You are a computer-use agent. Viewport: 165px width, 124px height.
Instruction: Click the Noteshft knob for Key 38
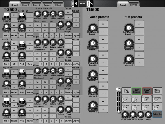61,71
